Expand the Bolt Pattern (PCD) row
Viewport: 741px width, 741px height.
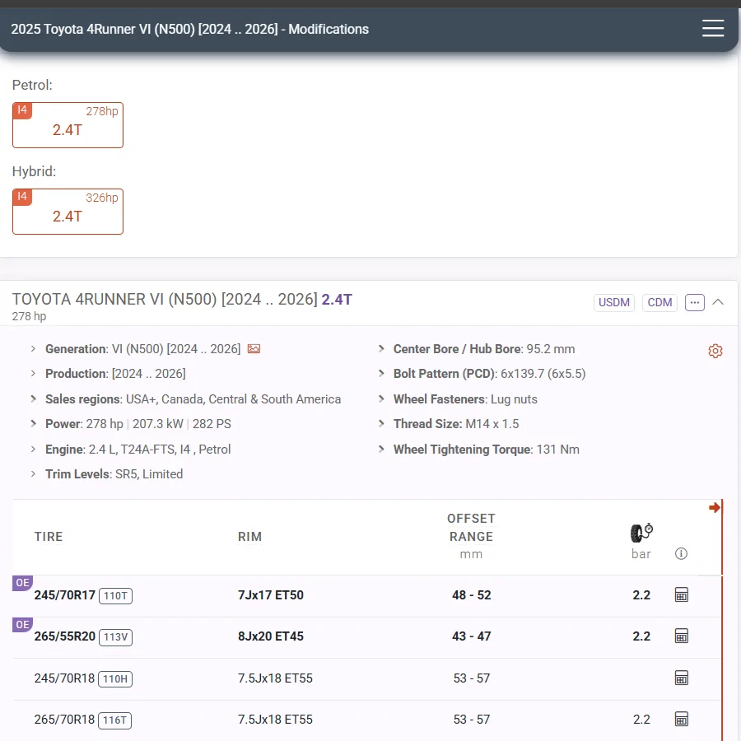click(382, 374)
